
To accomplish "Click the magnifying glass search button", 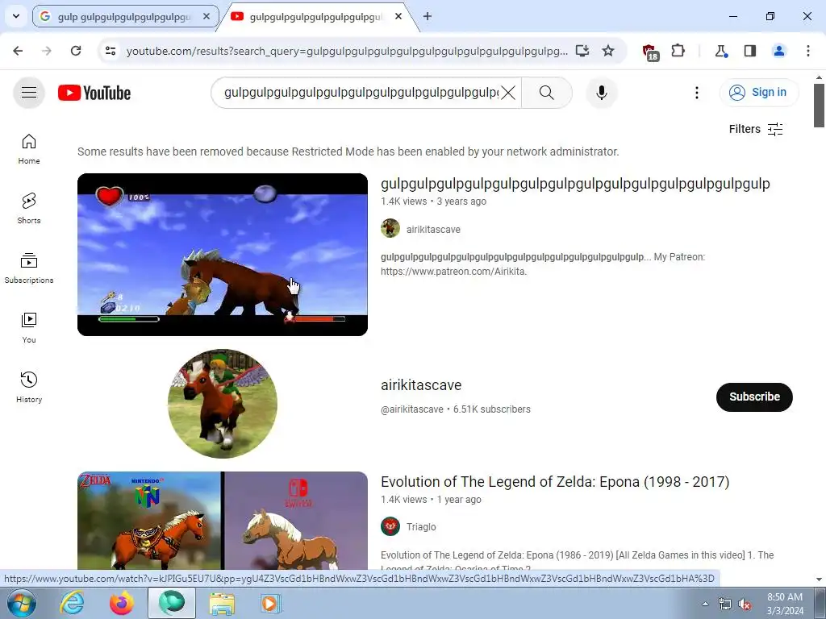I will pyautogui.click(x=547, y=93).
